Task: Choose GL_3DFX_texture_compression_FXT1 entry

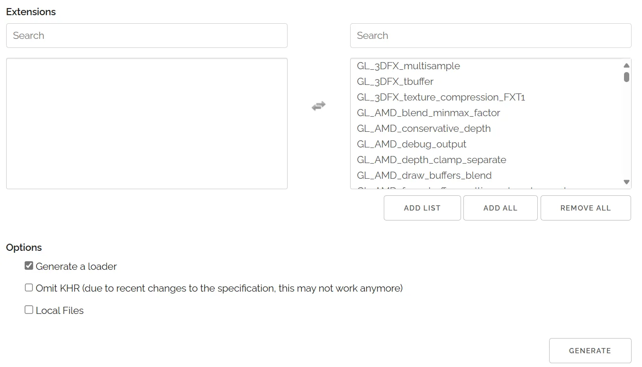Action: [x=441, y=97]
